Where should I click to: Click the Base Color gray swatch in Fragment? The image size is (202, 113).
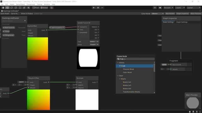[164, 65]
